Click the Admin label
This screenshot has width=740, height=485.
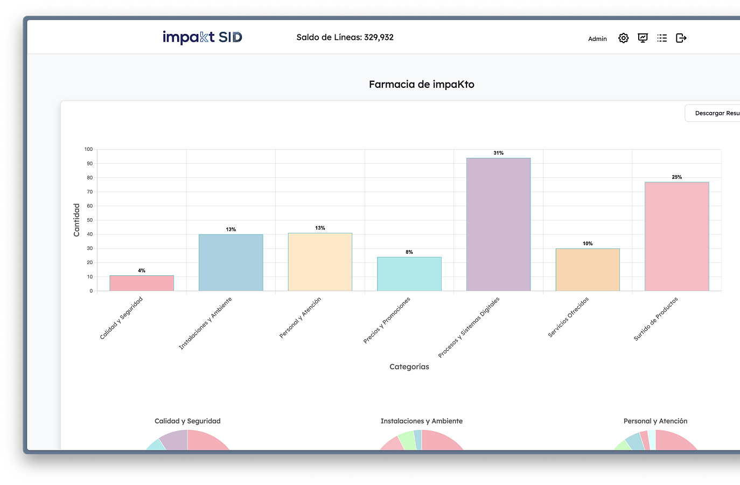click(597, 38)
